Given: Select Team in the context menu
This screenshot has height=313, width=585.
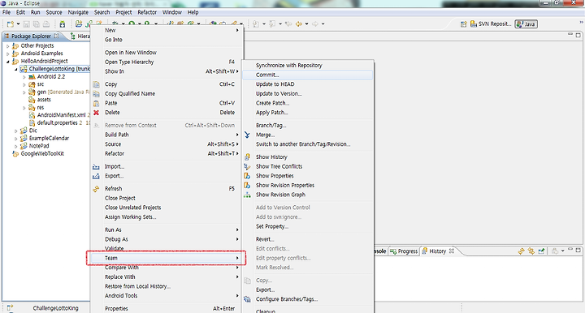Looking at the screenshot, I should pyautogui.click(x=166, y=258).
